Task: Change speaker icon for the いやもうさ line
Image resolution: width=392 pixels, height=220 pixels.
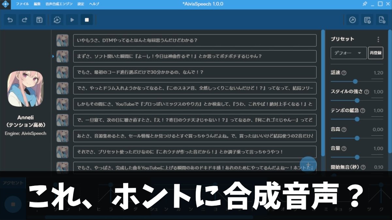Action: [62, 40]
